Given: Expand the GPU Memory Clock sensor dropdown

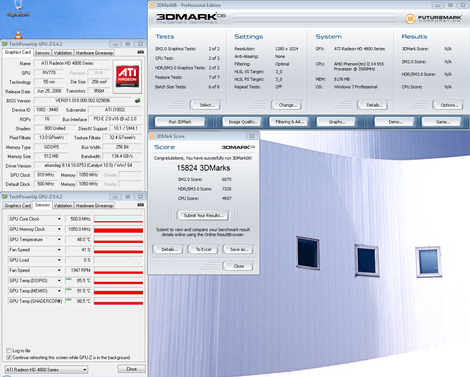Looking at the screenshot, I should [59, 229].
